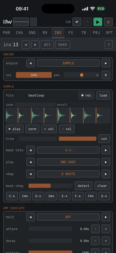This screenshot has width=116, height=253.
Task: Raise base note with right arrow
Action: click(106, 150)
